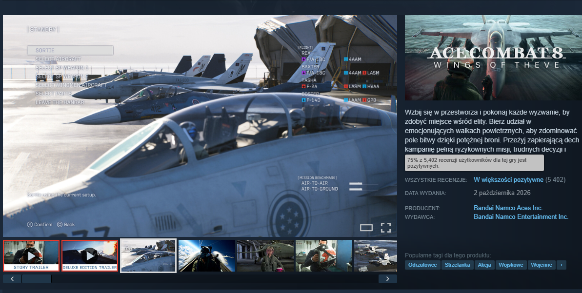Click the review count (5 402)
Image resolution: width=582 pixels, height=293 pixels.
555,180
